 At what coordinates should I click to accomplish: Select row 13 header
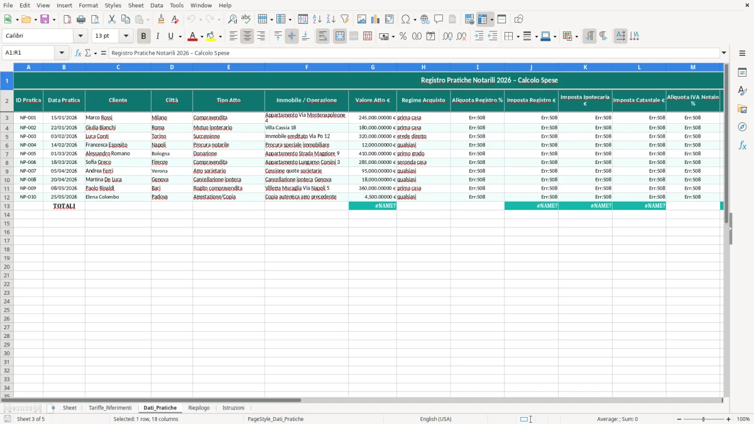(x=7, y=206)
